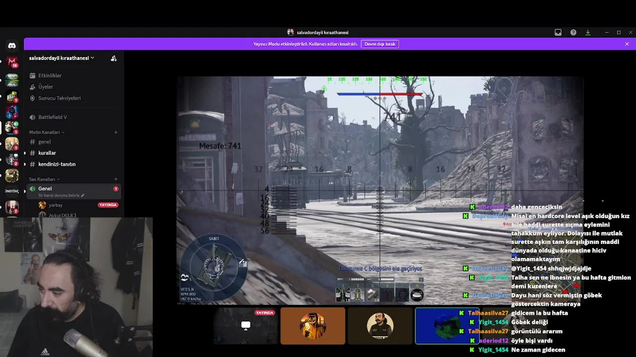Click the Sunucu Takviyeleri boost icon
636x357 pixels.
pyautogui.click(x=33, y=98)
